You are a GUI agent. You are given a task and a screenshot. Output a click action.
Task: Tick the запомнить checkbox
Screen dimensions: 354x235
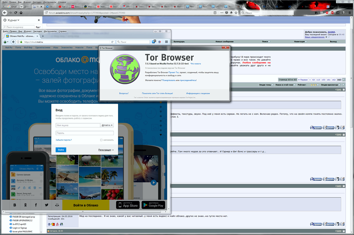click(x=101, y=140)
